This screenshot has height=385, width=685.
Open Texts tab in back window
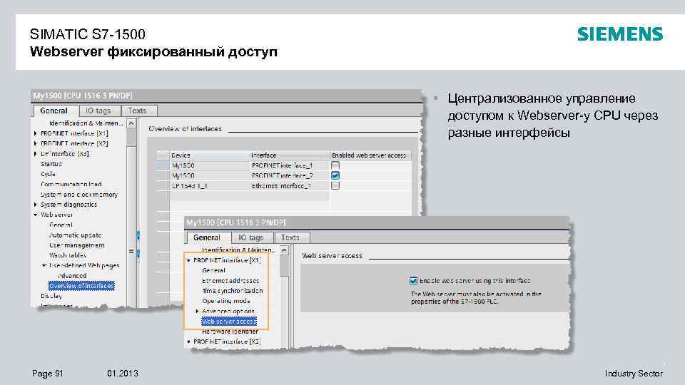pyautogui.click(x=138, y=111)
